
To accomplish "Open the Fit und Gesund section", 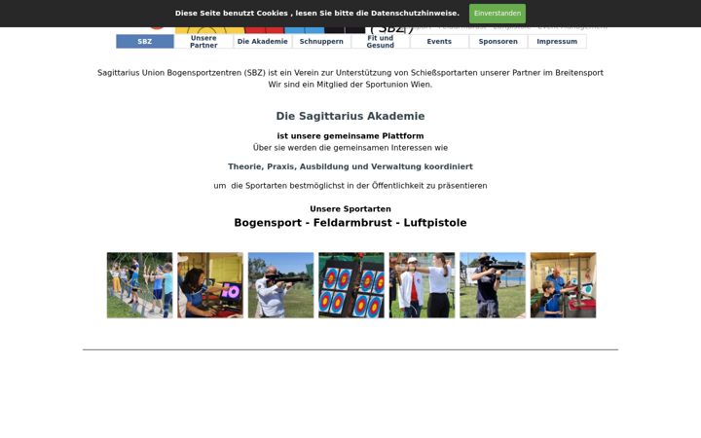I will click(x=381, y=42).
